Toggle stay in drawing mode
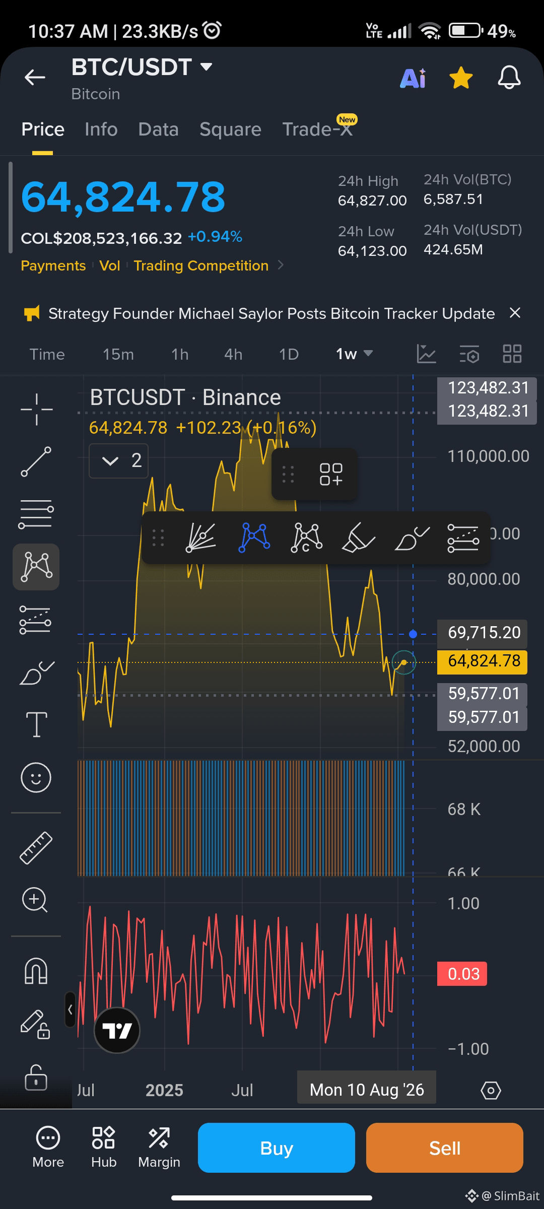The height and width of the screenshot is (1209, 544). pos(35,1024)
